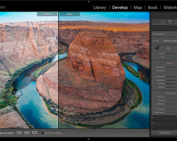This screenshot has height=141, width=177.
Task: Click the Before & After label
Action: pyautogui.click(x=7, y=133)
